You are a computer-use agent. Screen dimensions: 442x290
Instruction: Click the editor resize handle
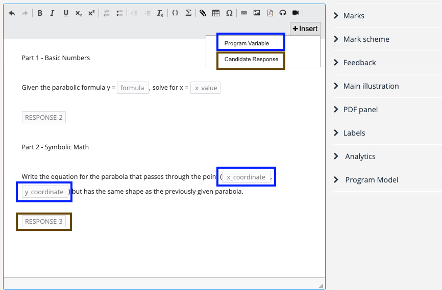click(321, 285)
